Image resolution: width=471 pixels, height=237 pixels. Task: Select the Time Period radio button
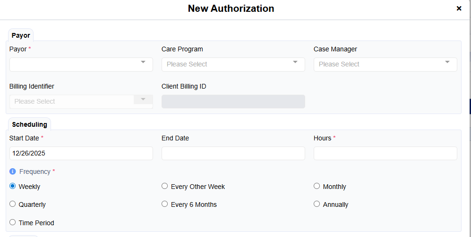pos(13,222)
